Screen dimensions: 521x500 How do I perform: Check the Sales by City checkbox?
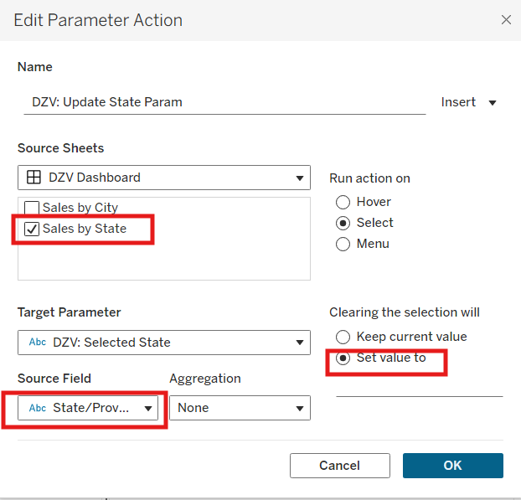click(32, 208)
